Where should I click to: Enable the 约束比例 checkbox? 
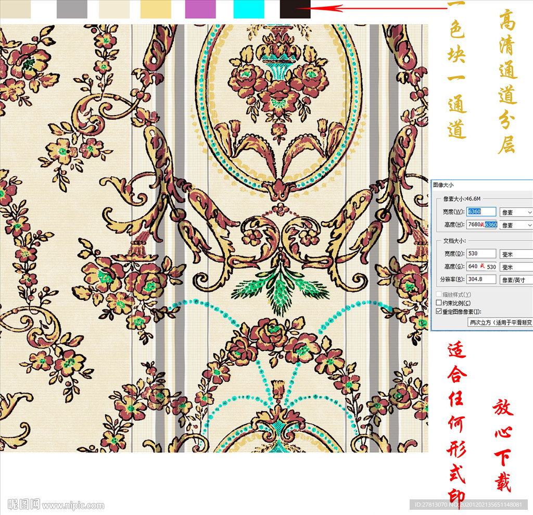439,303
